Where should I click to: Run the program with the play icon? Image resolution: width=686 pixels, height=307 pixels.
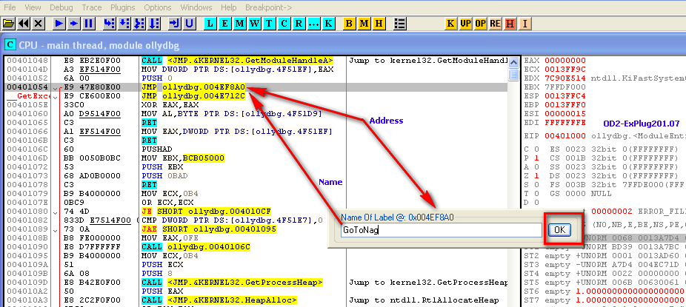coord(59,24)
